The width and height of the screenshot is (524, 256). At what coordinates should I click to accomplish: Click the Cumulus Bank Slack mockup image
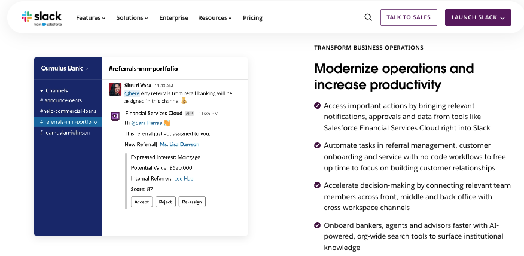pos(141,147)
